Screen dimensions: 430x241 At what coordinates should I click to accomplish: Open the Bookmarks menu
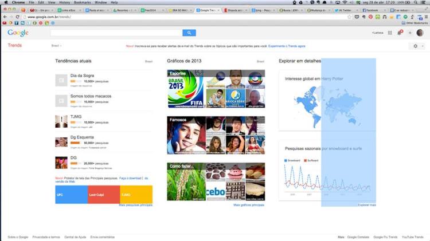[82, 2]
